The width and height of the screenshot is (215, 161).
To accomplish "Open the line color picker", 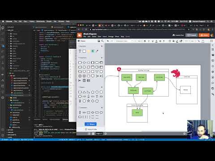I will (177, 41).
